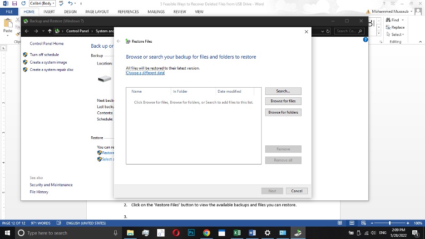Click the Word zoom slider handle
425x239 pixels.
click(390, 223)
